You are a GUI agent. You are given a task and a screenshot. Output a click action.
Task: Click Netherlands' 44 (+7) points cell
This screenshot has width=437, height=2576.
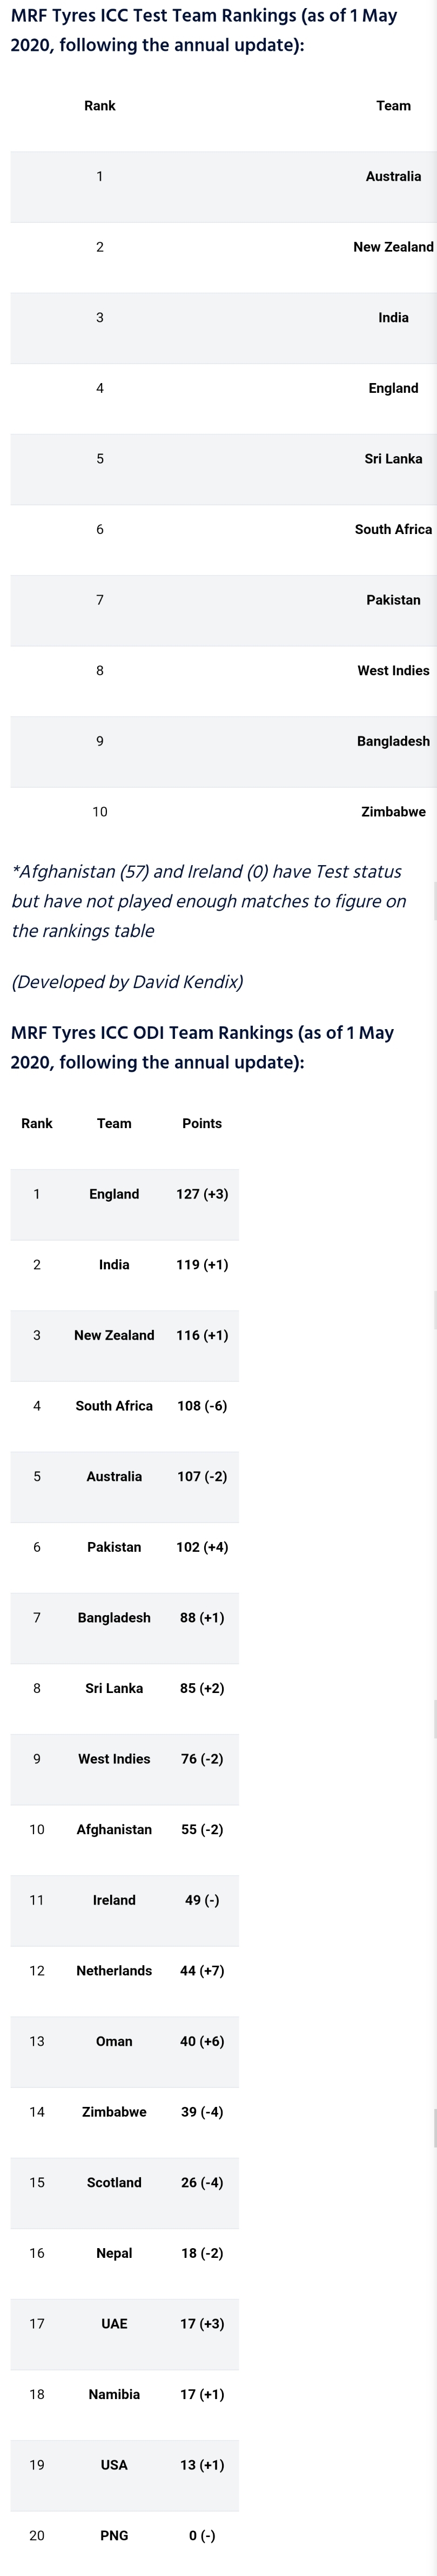pyautogui.click(x=201, y=1970)
